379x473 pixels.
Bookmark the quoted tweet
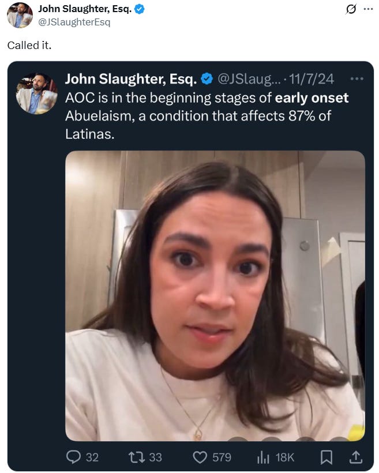click(326, 457)
